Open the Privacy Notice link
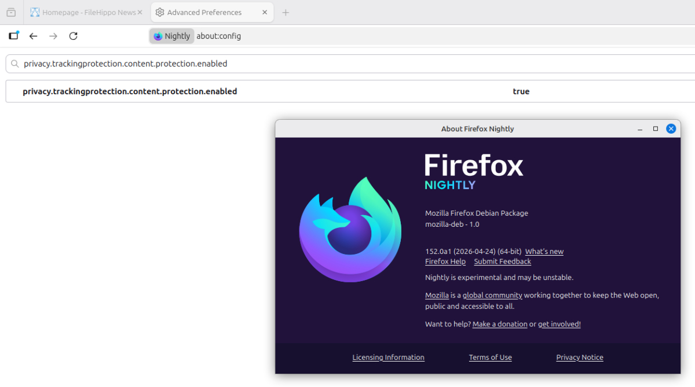This screenshot has height=387, width=695. pos(580,357)
